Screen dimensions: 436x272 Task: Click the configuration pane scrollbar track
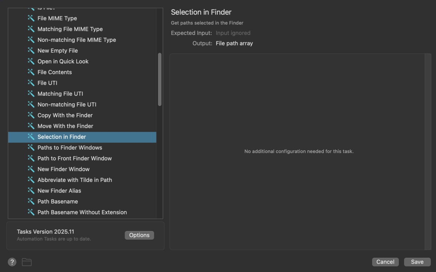coord(428,152)
